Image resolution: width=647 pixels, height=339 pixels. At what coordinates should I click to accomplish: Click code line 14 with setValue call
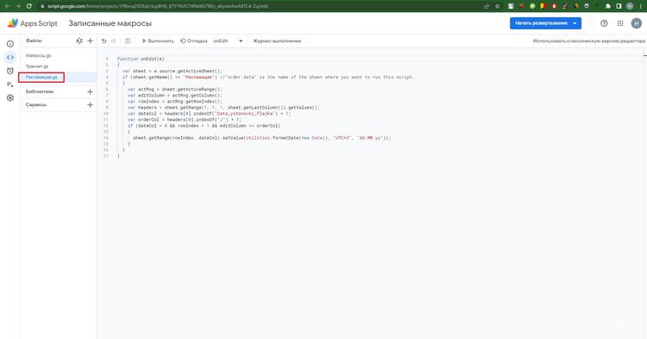[261, 138]
